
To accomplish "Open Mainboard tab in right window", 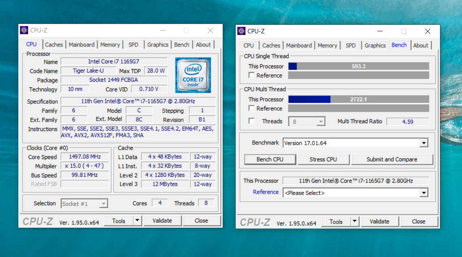I will [299, 46].
